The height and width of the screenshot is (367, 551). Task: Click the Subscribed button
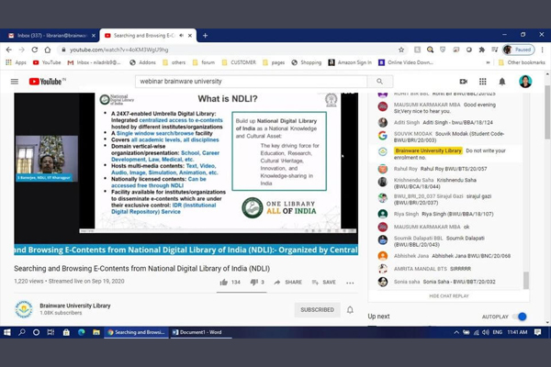point(317,310)
